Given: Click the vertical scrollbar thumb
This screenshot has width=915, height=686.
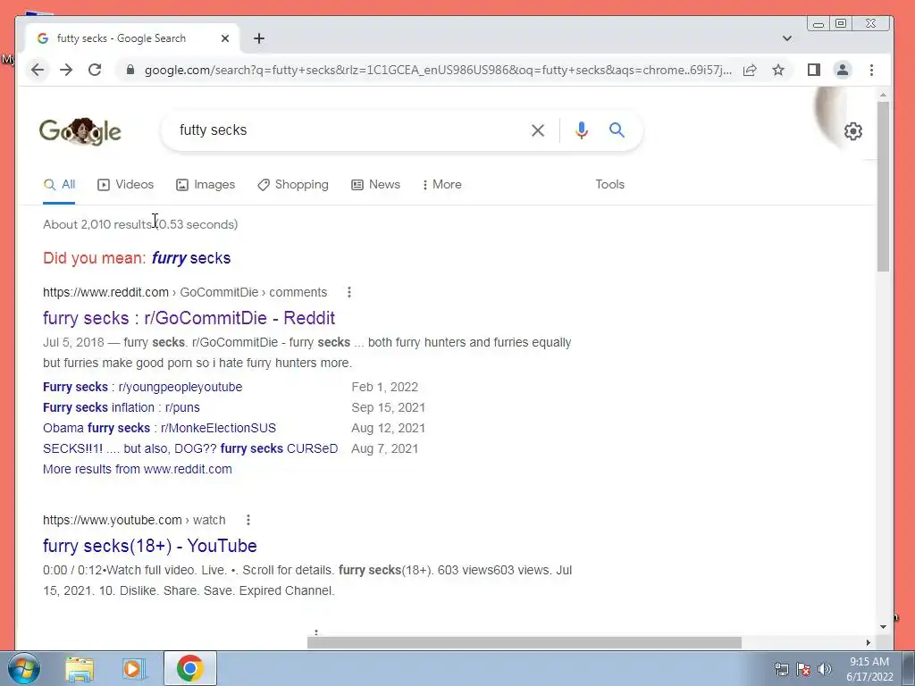Looking at the screenshot, I should pos(883,187).
